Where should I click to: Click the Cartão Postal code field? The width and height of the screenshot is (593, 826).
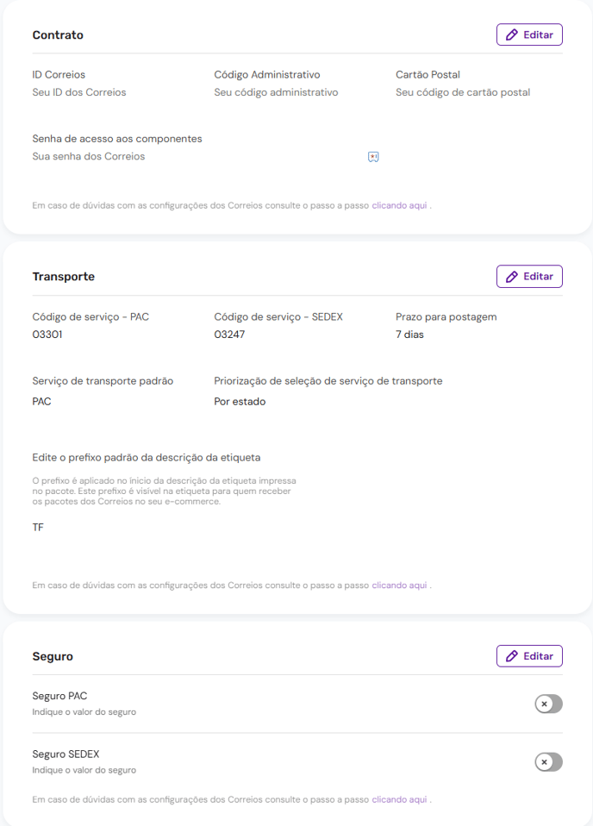[x=463, y=92]
